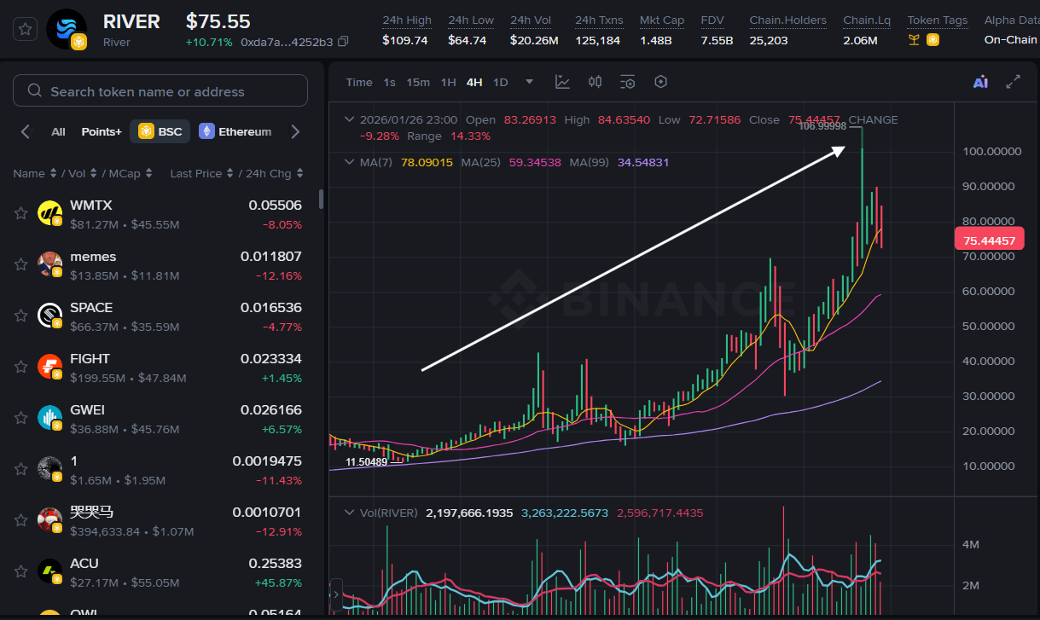Favorite 哭哭马 with its star
This screenshot has width=1040, height=620.
coord(20,521)
